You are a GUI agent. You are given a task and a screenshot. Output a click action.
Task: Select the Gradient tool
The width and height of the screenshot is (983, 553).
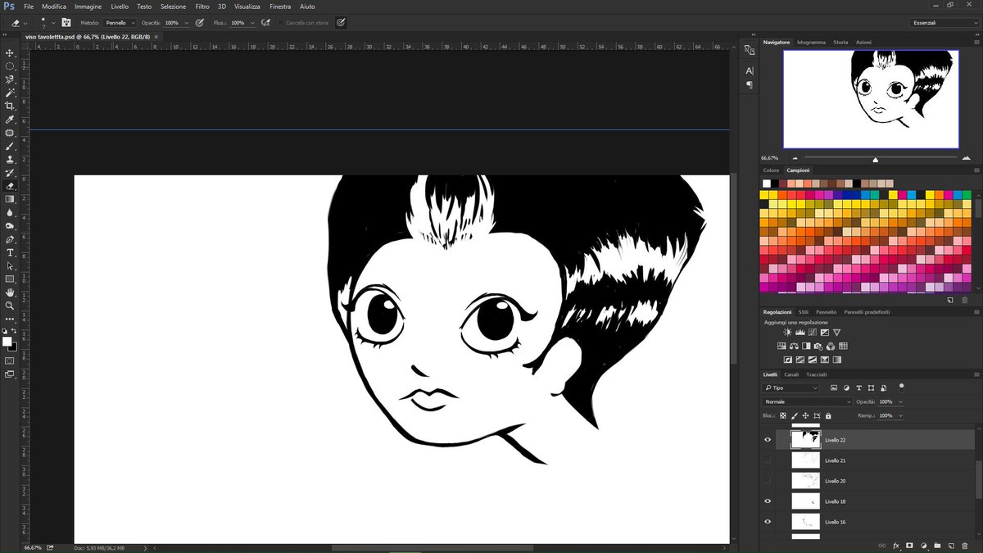10,199
